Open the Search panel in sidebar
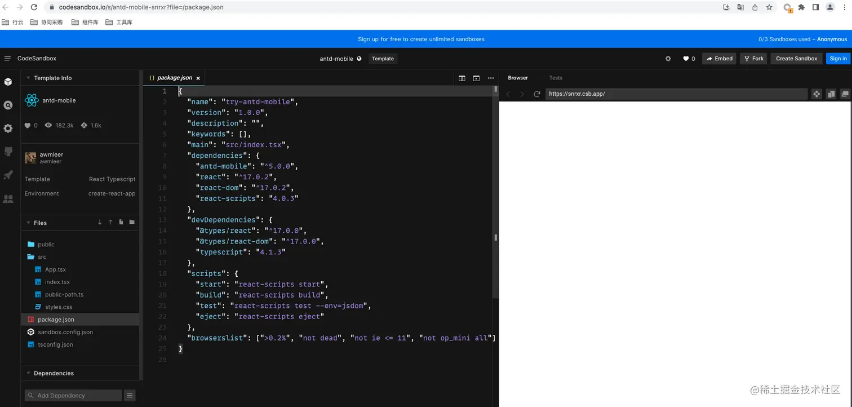852x407 pixels. (x=8, y=105)
